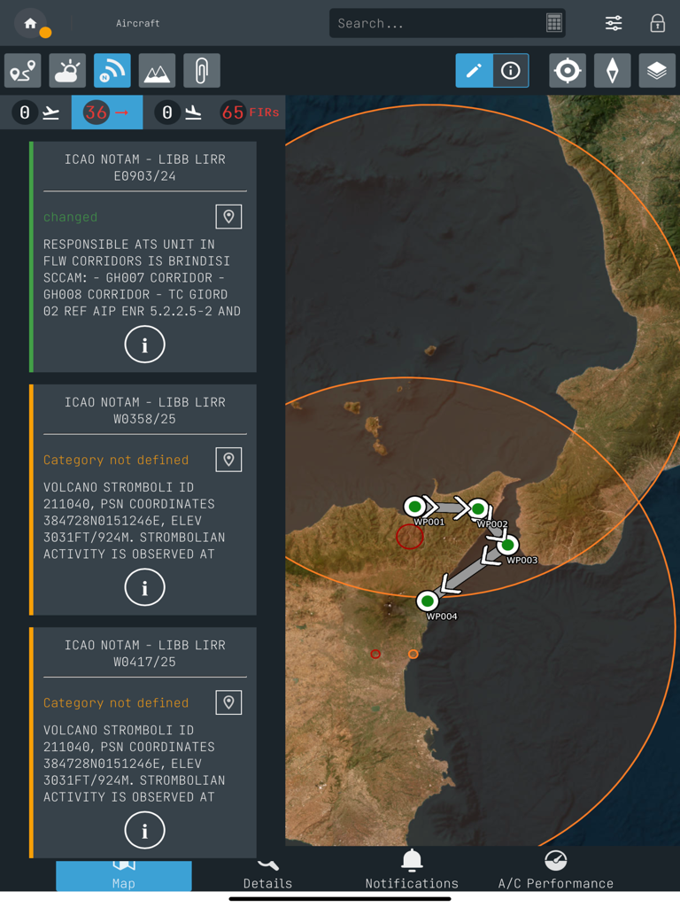Screen dimensions: 680x907
Task: Open the attachments paperclip icon
Action: [201, 71]
